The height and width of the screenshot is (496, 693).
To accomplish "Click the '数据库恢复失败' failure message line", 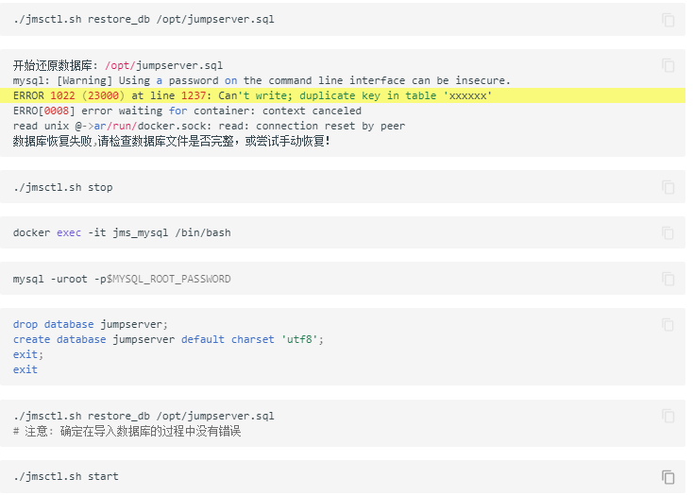I will point(171,141).
